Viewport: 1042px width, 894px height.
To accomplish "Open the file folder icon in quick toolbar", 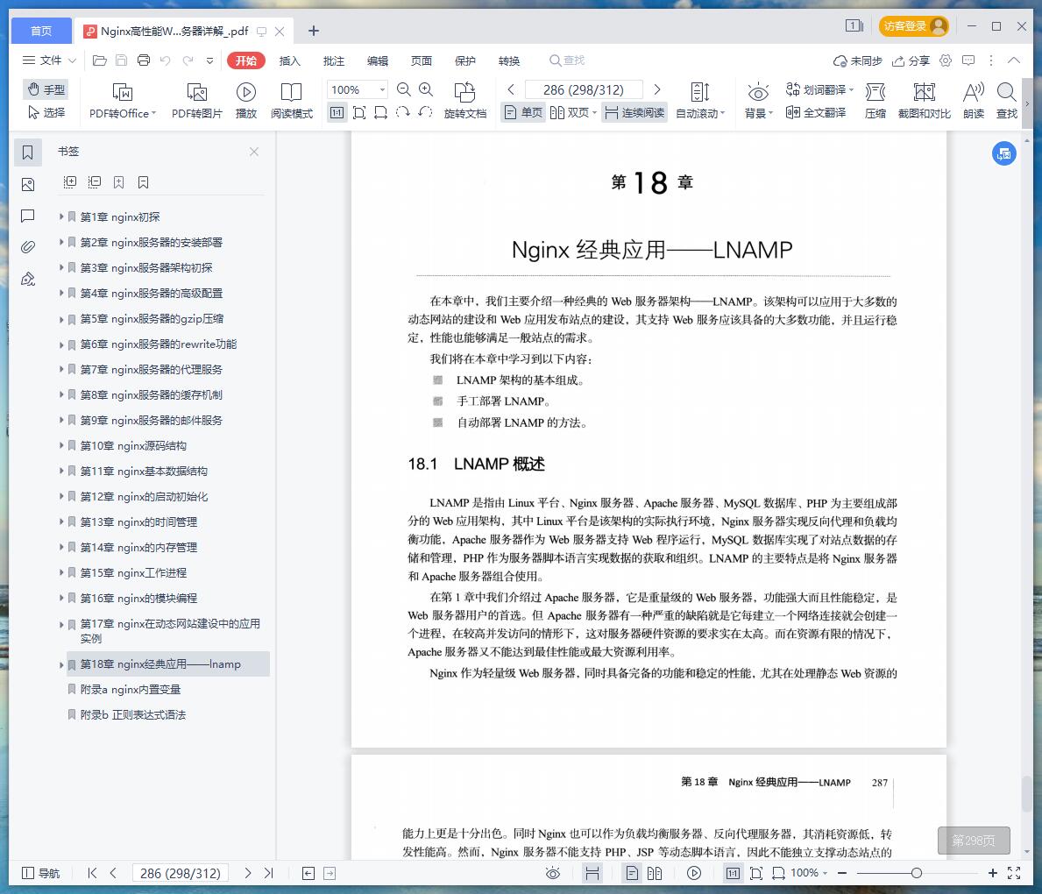I will tap(100, 60).
